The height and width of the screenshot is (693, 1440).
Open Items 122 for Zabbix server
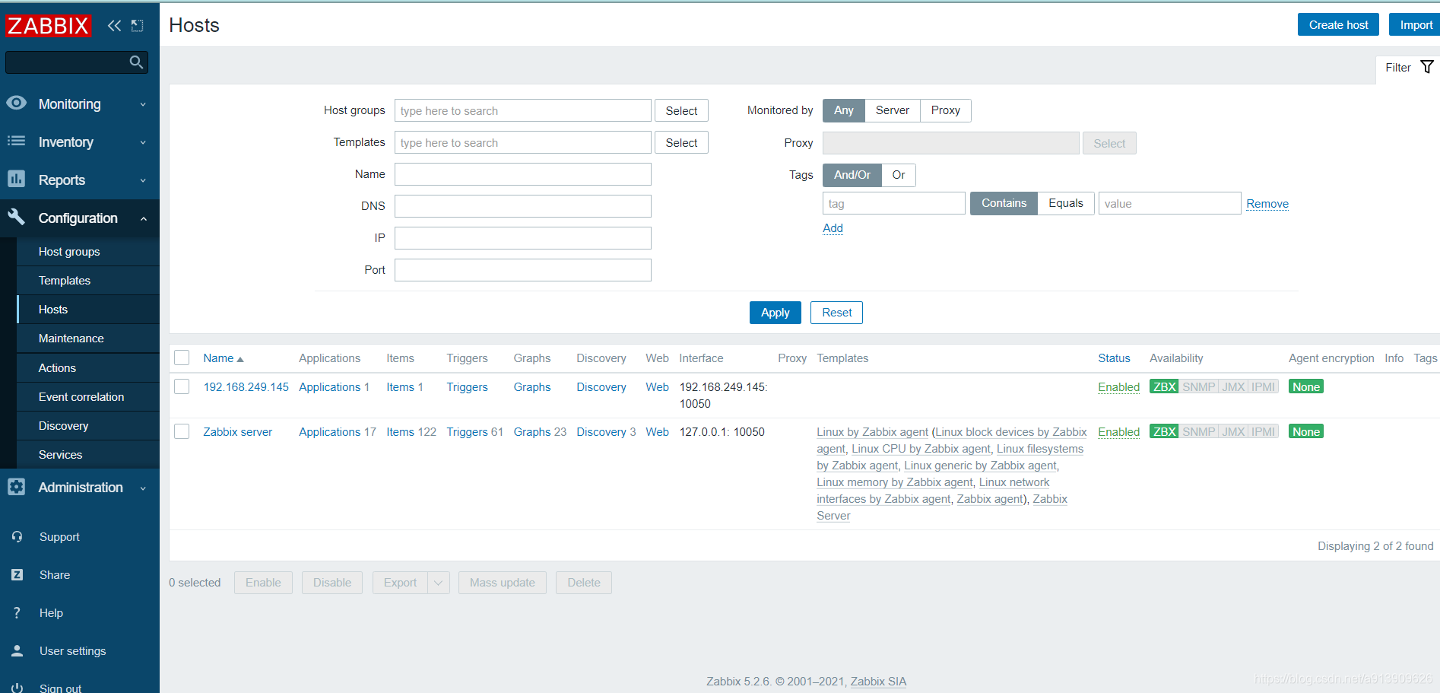pyautogui.click(x=411, y=432)
